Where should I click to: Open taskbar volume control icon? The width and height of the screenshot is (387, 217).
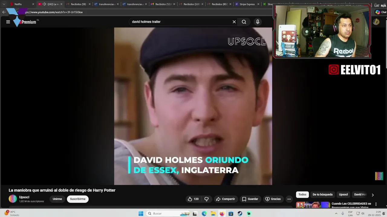point(363,213)
